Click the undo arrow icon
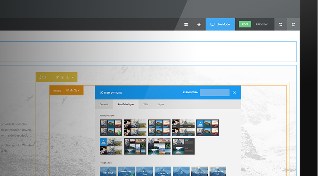 pyautogui.click(x=281, y=24)
